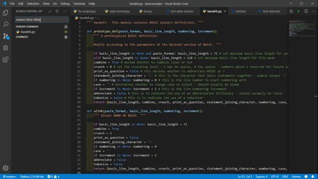Change encoding via UTF-8 in status bar

click(275, 177)
